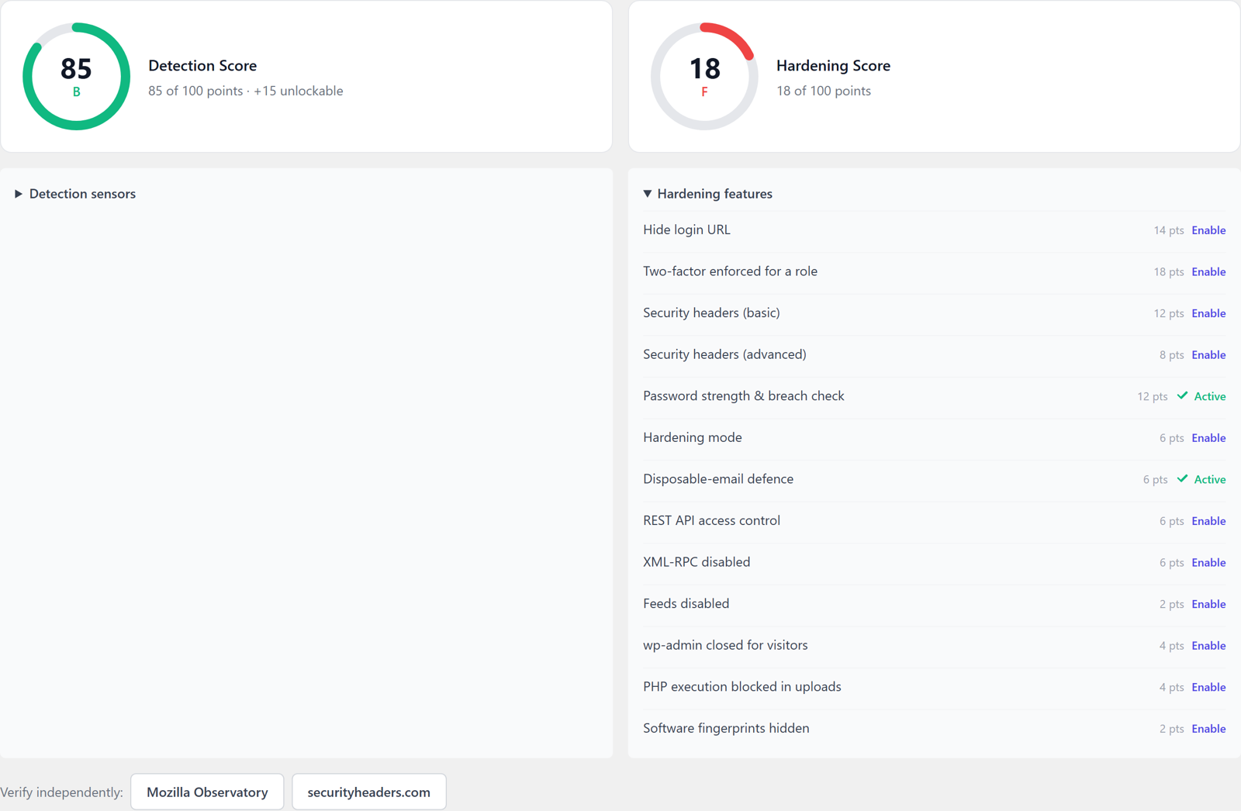Click the Detection Score 85 gauge
Screen dimensions: 1241x811
pos(76,76)
